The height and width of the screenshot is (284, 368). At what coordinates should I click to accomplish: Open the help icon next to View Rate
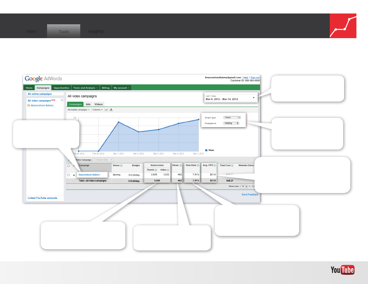coord(198,165)
